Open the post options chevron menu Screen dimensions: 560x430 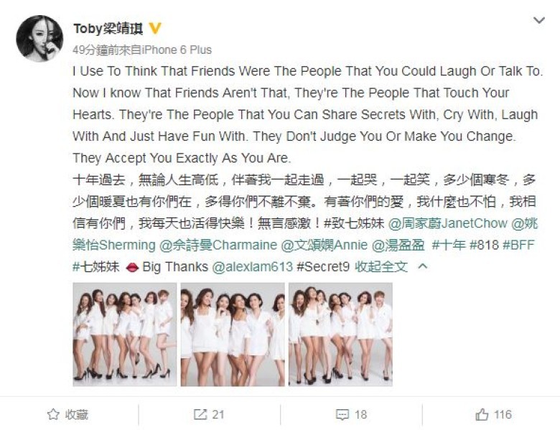[538, 20]
